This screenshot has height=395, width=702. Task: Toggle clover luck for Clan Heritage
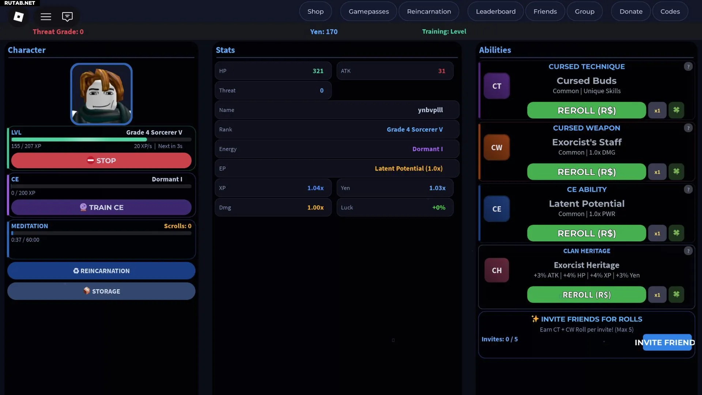point(676,294)
